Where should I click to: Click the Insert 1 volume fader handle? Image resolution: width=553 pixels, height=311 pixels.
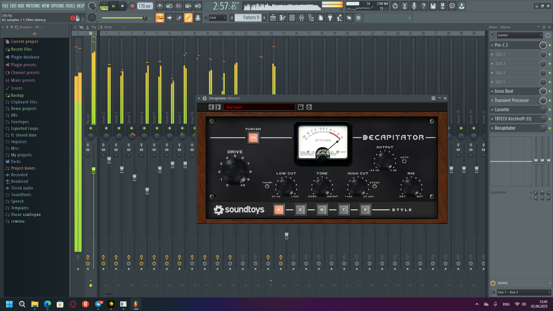click(x=109, y=160)
